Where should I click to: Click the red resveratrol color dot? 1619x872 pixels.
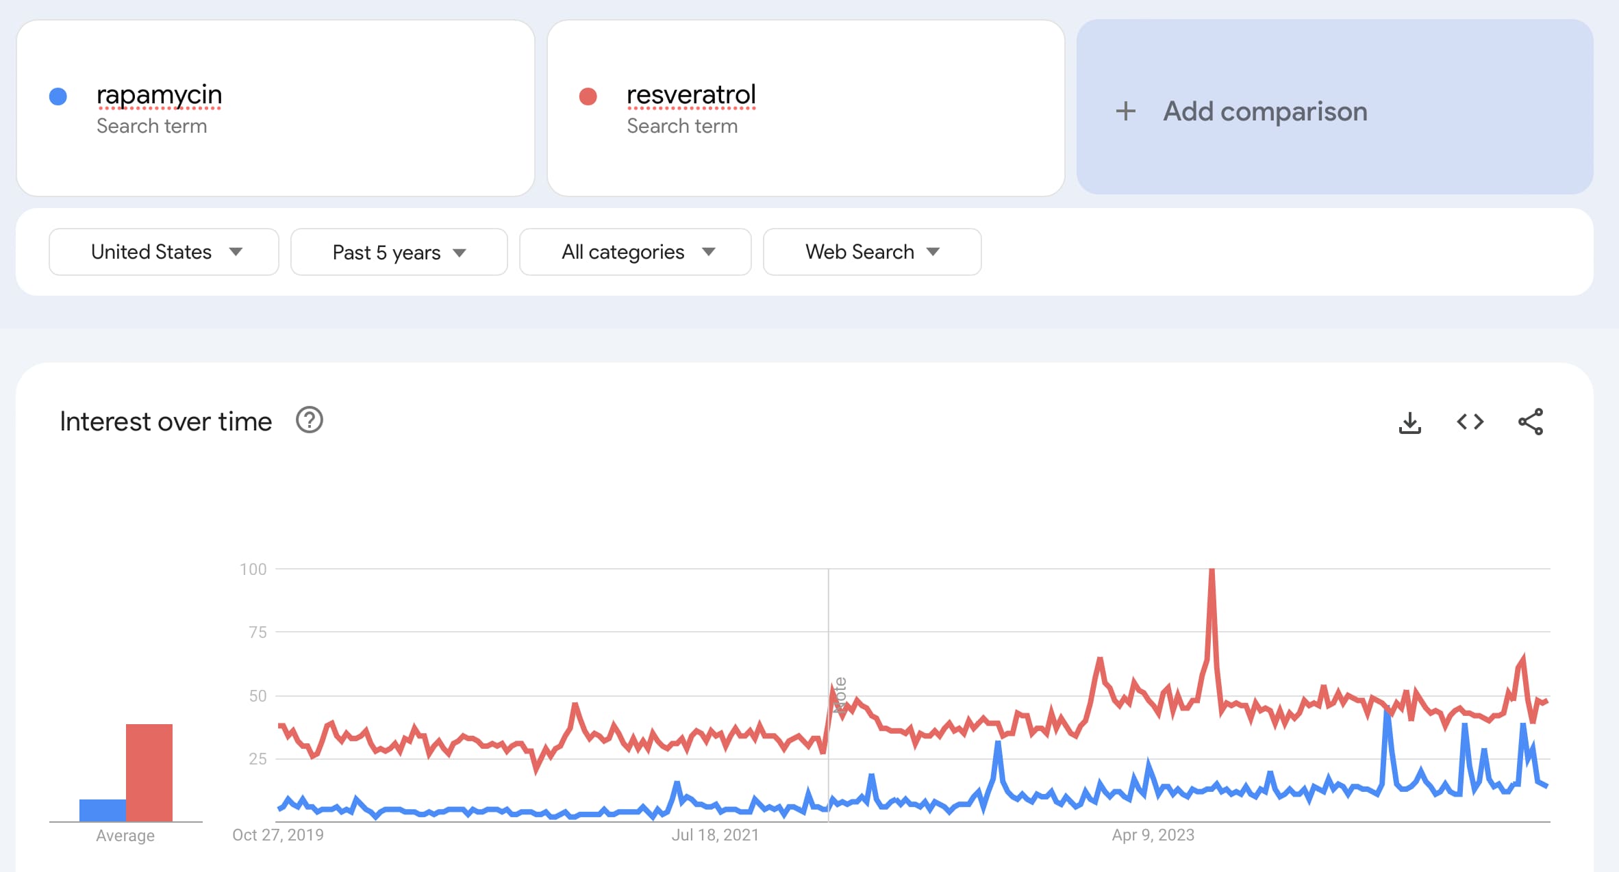(x=588, y=97)
